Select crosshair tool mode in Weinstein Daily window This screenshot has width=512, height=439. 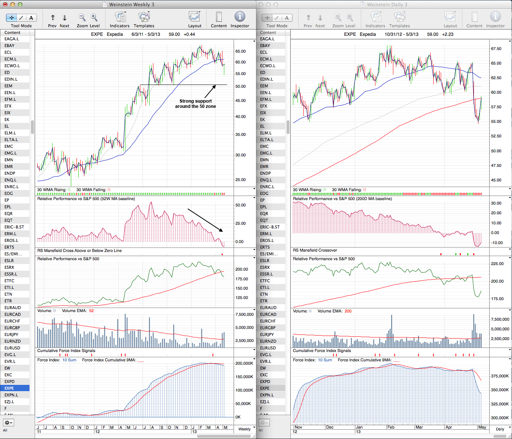266,18
